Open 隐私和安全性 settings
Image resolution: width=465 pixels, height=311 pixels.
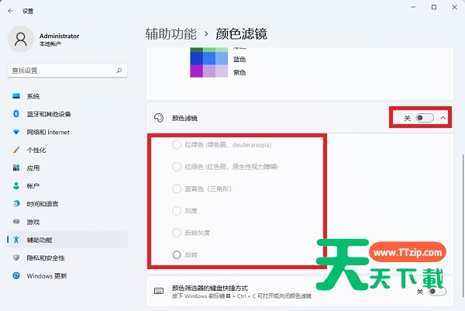pyautogui.click(x=67, y=257)
